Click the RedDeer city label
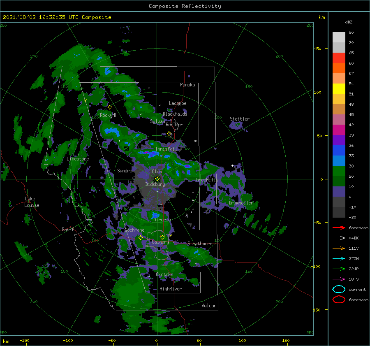 174,125
